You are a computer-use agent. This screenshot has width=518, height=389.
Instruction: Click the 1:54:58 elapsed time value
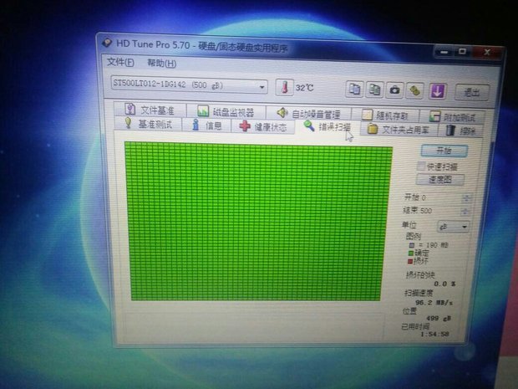[x=434, y=334]
